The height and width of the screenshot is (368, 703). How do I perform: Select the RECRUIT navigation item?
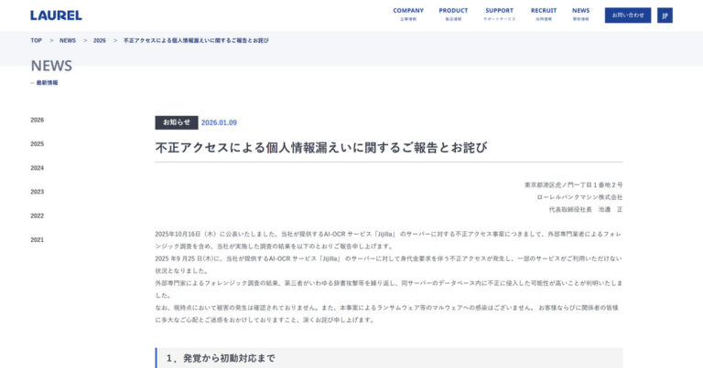pyautogui.click(x=544, y=14)
